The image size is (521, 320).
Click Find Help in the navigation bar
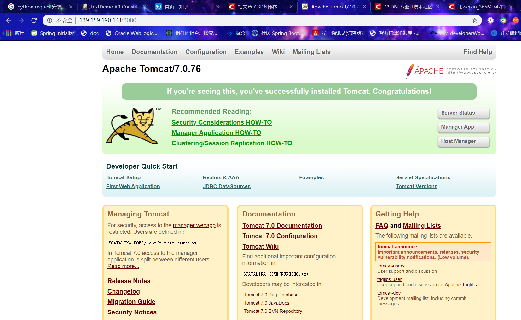point(478,52)
